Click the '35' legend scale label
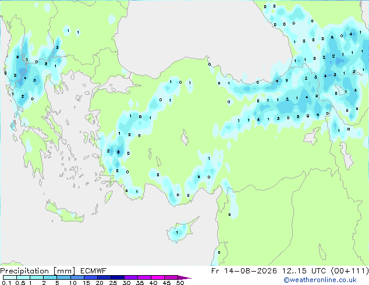369x285 pixels. [x=140, y=283]
